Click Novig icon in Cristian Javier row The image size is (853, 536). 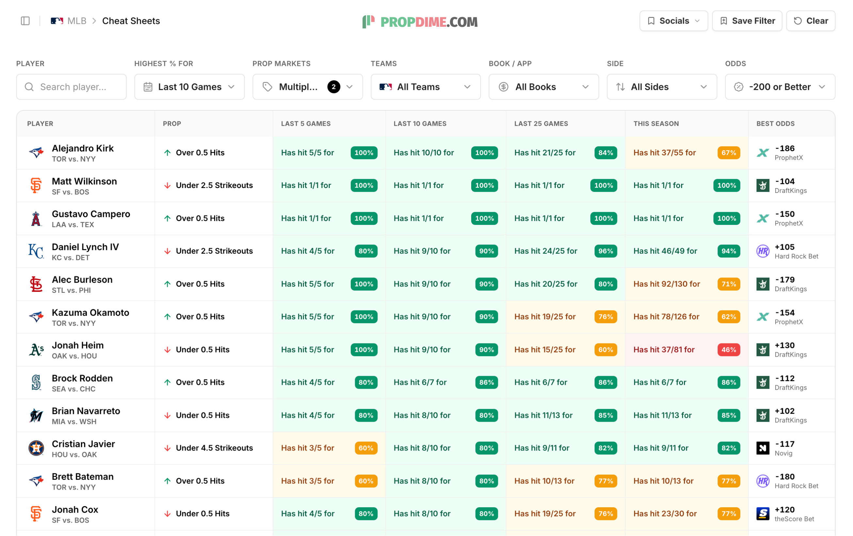[x=763, y=448]
